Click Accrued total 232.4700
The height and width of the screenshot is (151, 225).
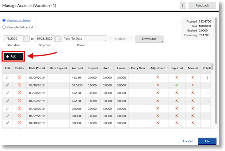205,22
